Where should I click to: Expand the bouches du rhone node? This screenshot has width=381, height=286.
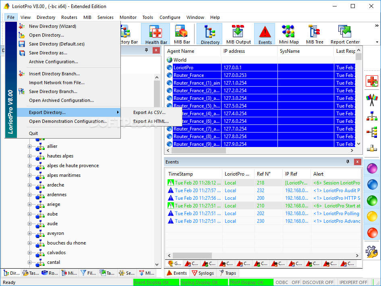coord(29,243)
